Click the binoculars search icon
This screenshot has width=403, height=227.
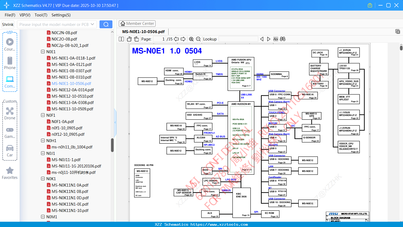tap(283, 39)
